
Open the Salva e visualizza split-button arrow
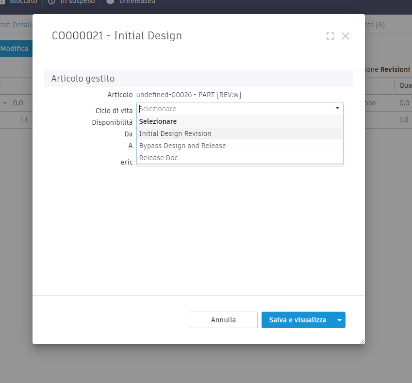(340, 320)
